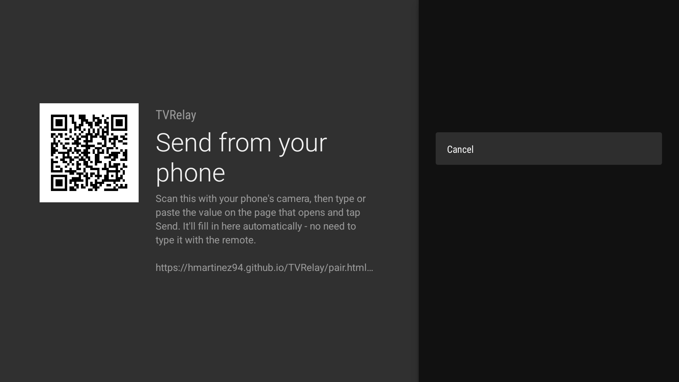
Task: Select the Cancel button
Action: 549,149
